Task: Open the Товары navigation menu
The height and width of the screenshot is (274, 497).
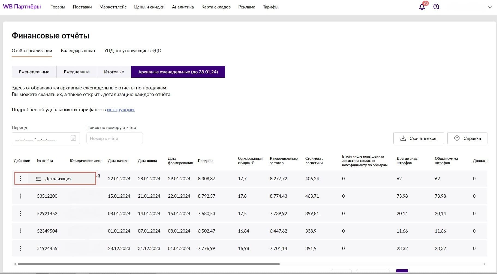Action: point(58,7)
